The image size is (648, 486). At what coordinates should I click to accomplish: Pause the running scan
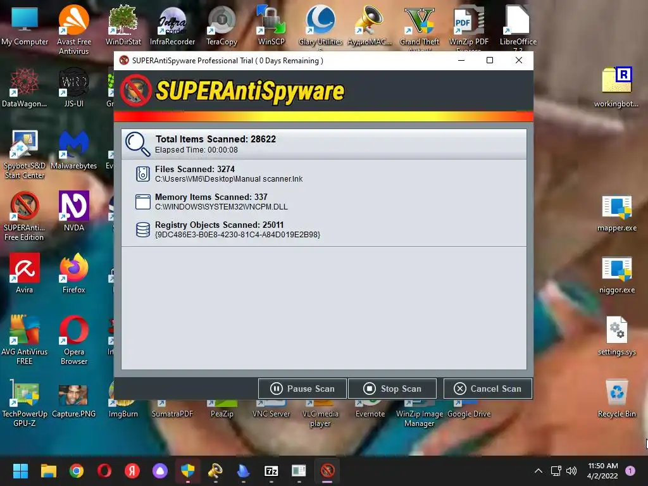coord(302,389)
